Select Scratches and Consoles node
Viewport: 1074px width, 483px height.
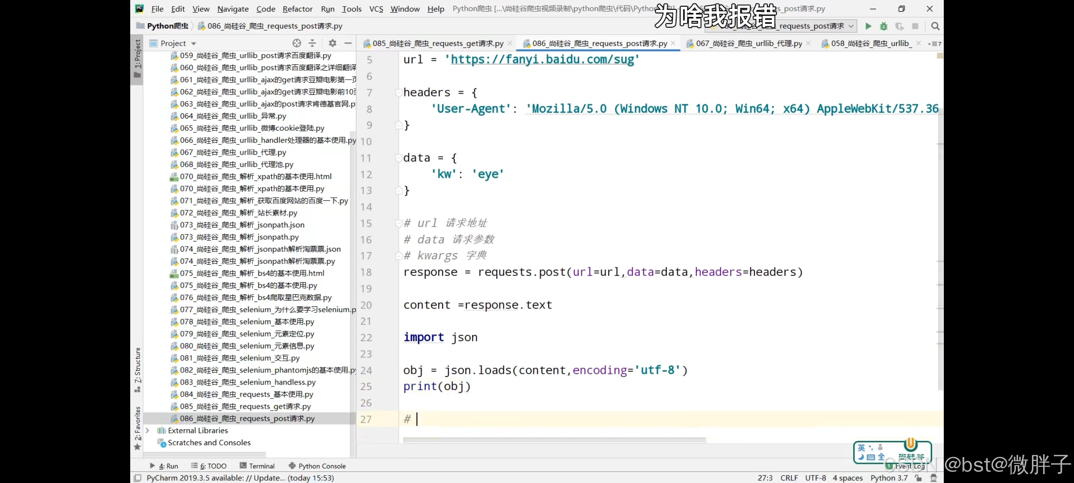204,443
